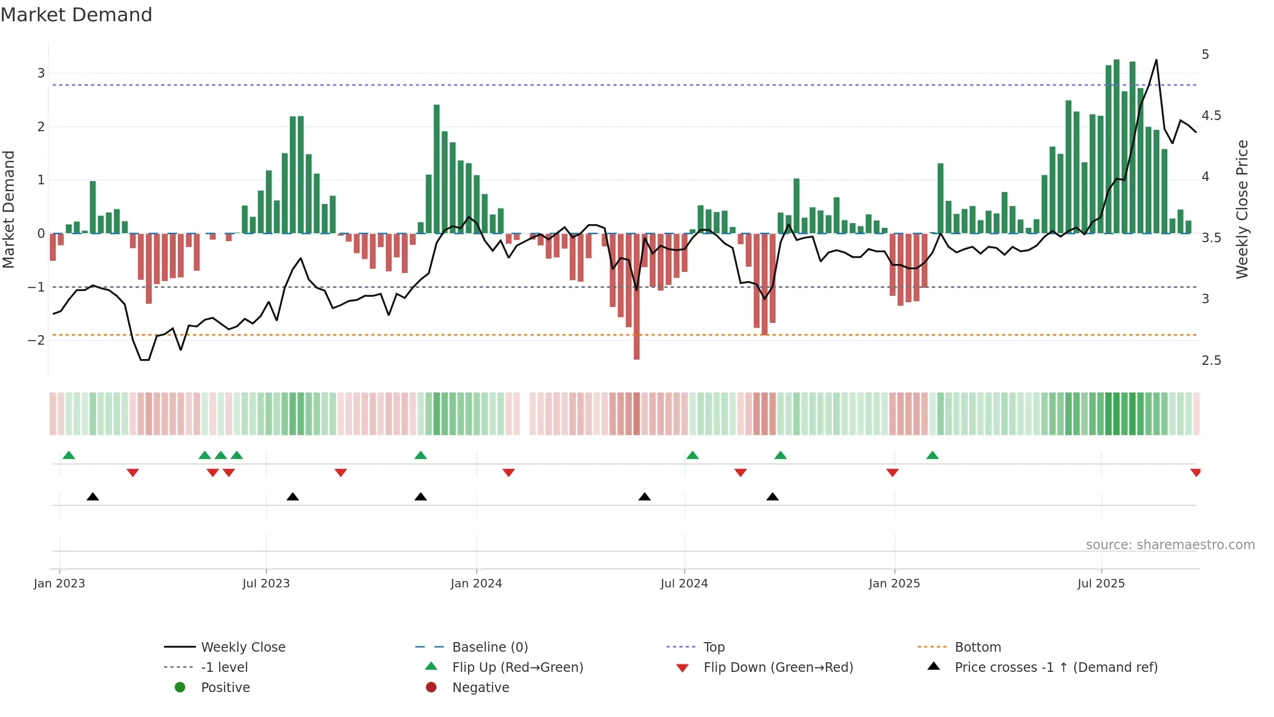The image size is (1274, 717).
Task: Click the Market Demand chart title
Action: point(76,15)
